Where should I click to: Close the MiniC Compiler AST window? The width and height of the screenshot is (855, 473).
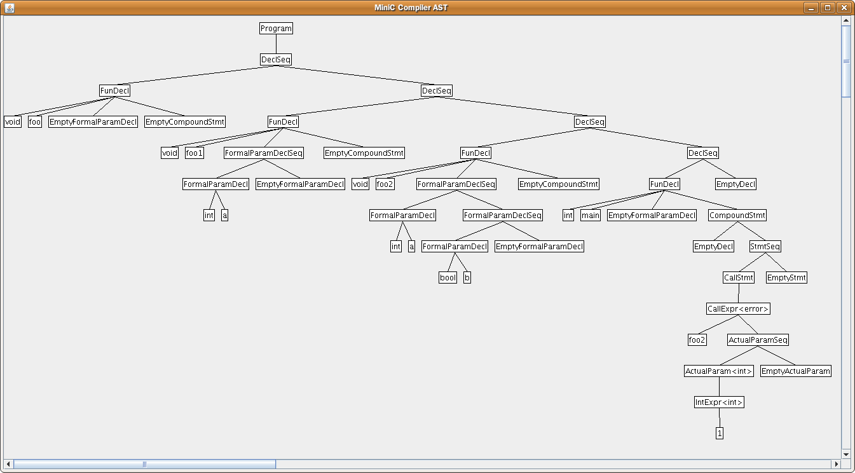844,8
